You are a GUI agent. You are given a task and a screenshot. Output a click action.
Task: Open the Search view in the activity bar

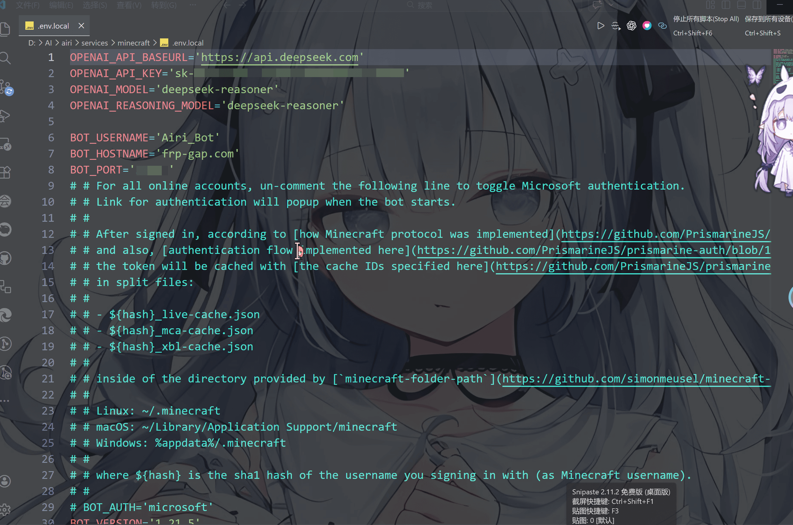click(5, 58)
